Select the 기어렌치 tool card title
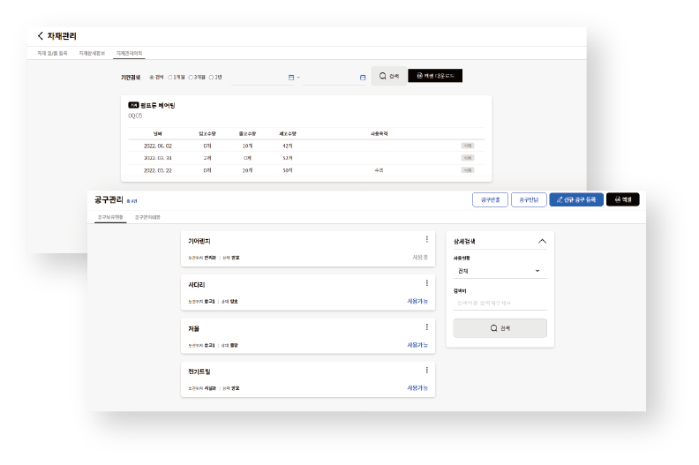The height and width of the screenshot is (465, 699). [199, 241]
